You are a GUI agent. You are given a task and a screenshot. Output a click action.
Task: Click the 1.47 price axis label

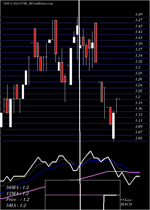pyautogui.click(x=139, y=20)
